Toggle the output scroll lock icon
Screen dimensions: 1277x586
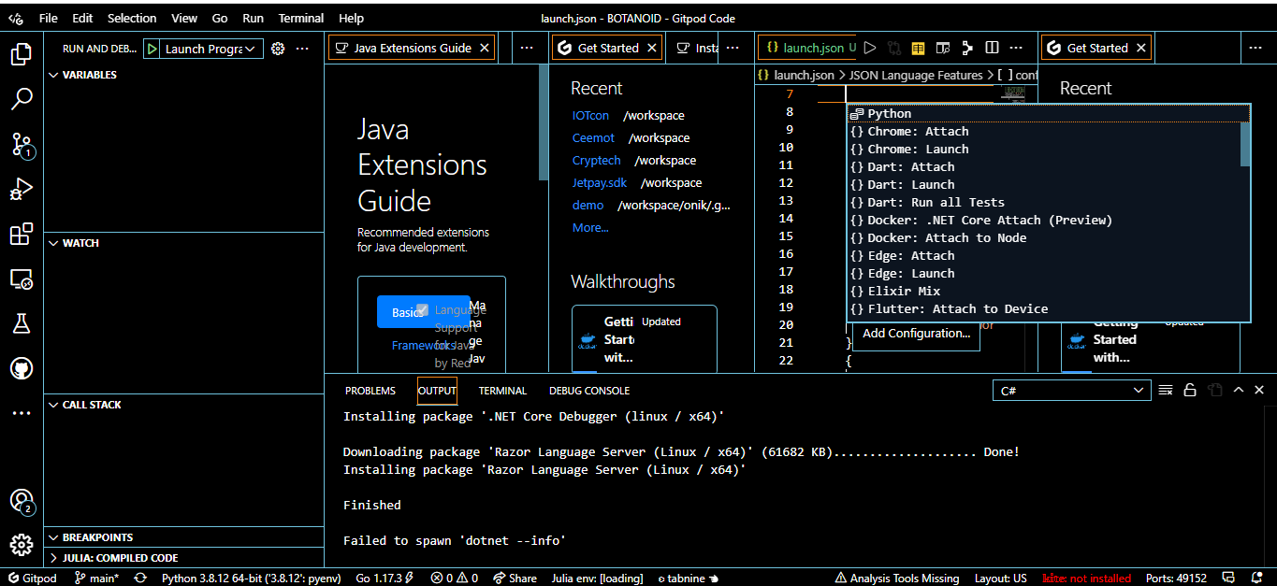coord(1190,391)
